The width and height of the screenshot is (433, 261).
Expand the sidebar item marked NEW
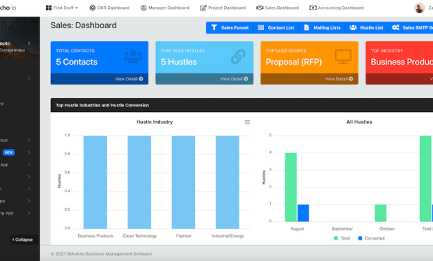click(x=29, y=152)
